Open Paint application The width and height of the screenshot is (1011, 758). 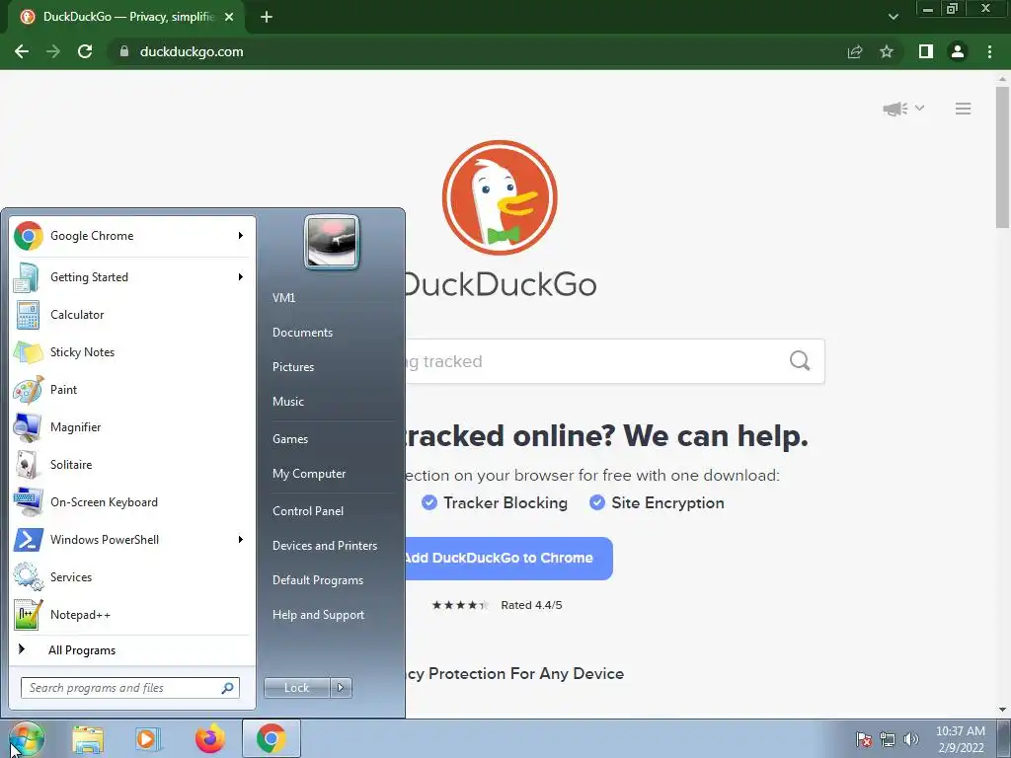[131, 389]
